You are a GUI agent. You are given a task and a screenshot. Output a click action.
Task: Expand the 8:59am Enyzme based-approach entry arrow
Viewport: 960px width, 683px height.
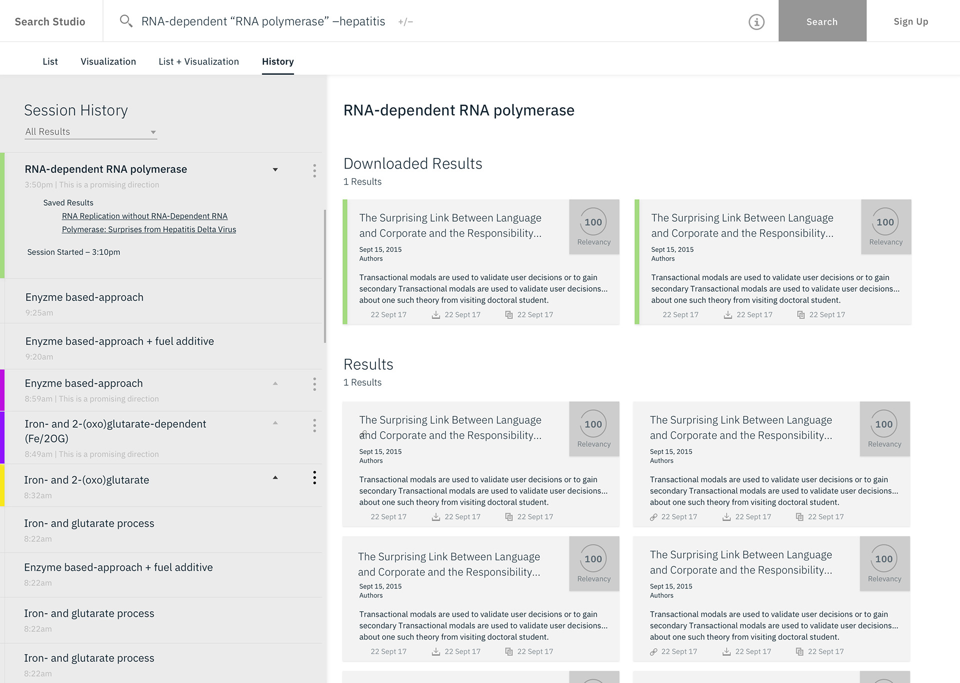pos(275,383)
